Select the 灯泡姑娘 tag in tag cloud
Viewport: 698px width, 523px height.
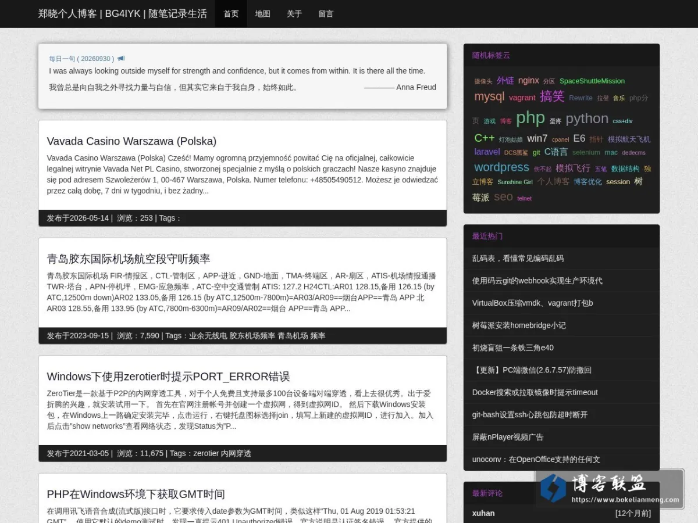click(x=511, y=140)
